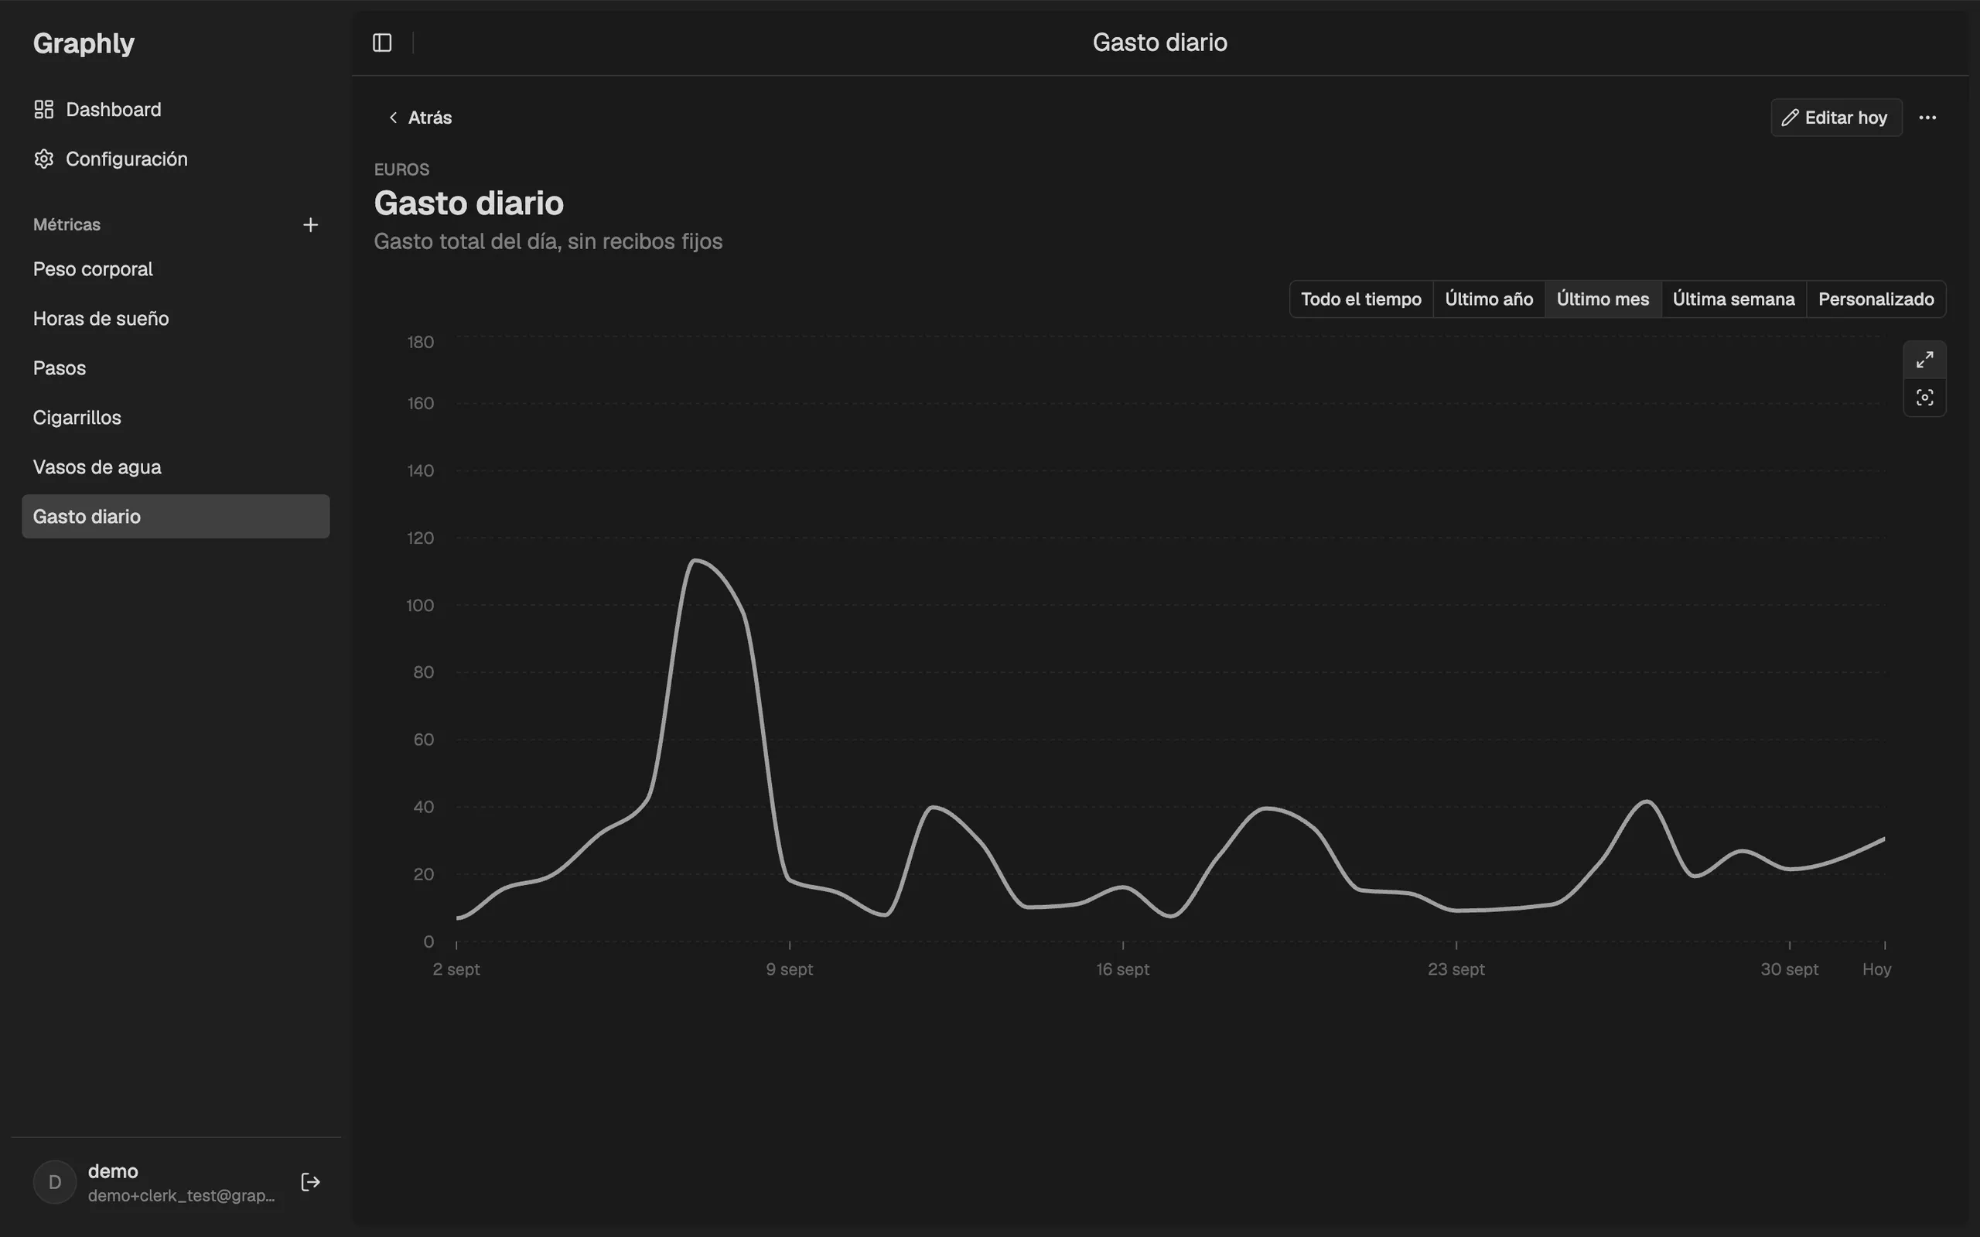Click the demo user avatar
1980x1237 pixels.
(55, 1182)
